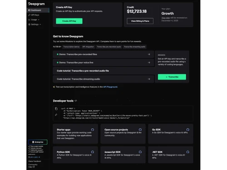Image resolution: width=227 pixels, height=170 pixels.
Task: Open the Help external link
Action: coord(31,167)
